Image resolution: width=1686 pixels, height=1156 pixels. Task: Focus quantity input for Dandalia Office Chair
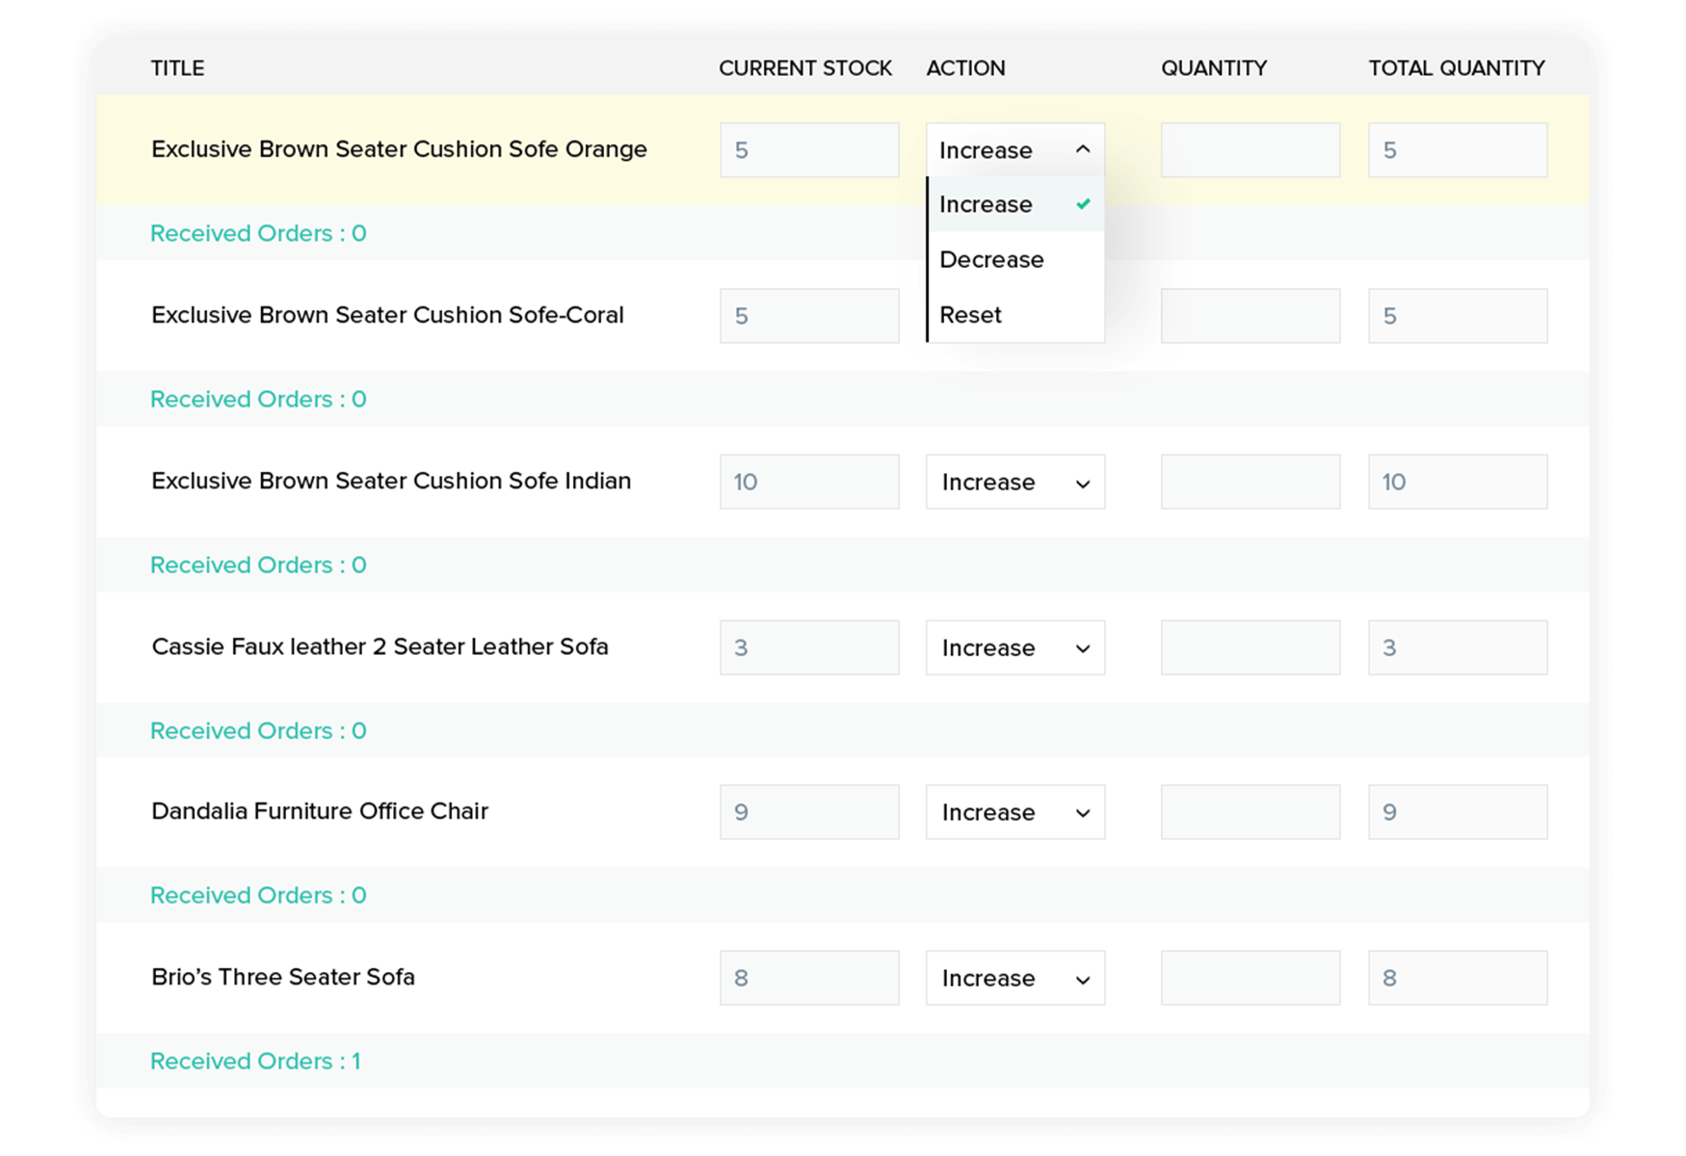[1250, 812]
